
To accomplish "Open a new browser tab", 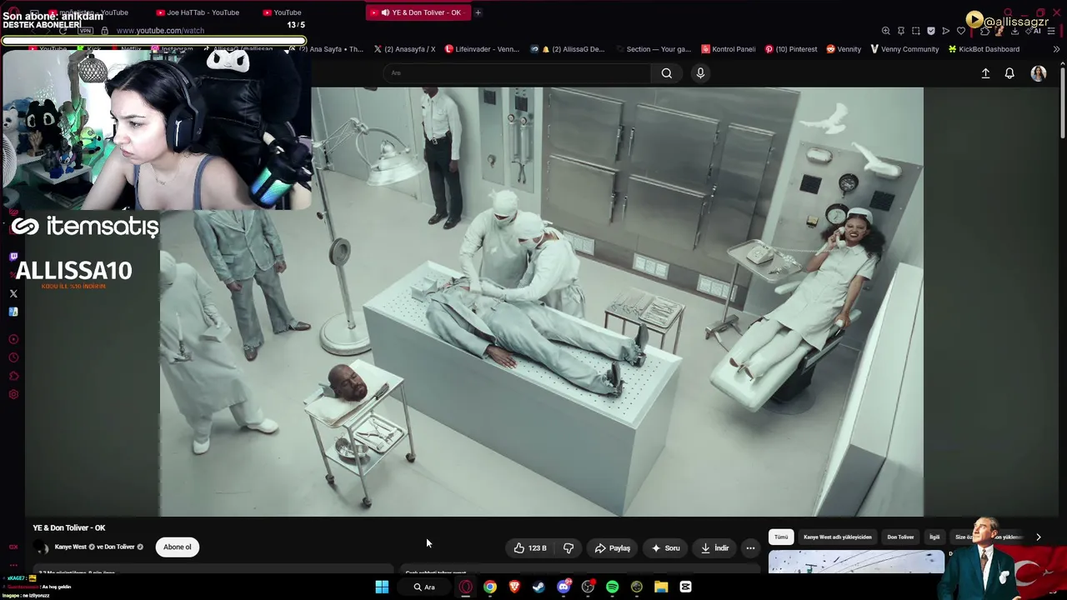I will (478, 12).
